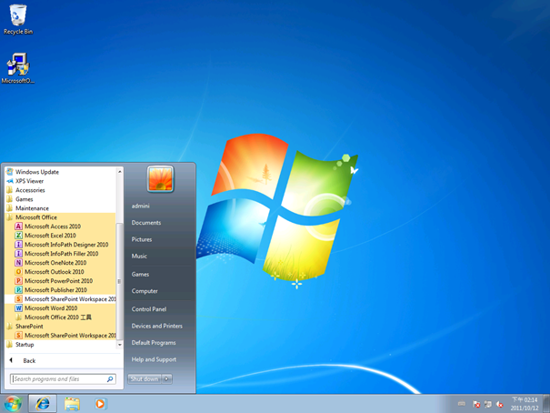Click the keyboard icon in system tray
Image resolution: width=550 pixels, height=413 pixels.
[x=462, y=404]
